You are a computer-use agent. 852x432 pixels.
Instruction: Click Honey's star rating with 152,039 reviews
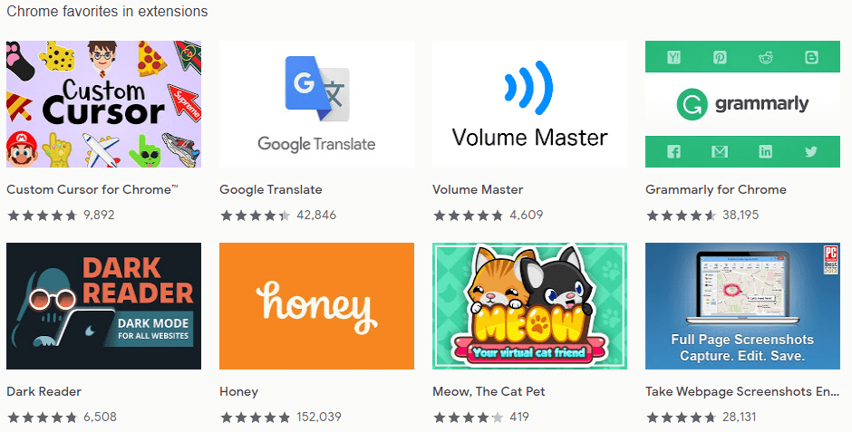tap(256, 418)
